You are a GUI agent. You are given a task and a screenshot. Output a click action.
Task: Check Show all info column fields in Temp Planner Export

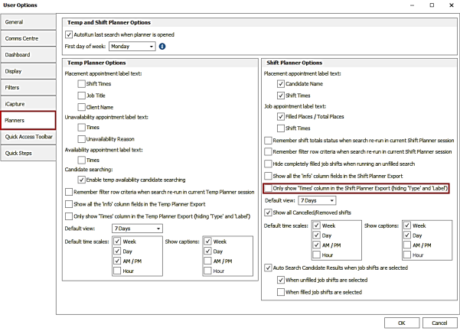pos(69,204)
